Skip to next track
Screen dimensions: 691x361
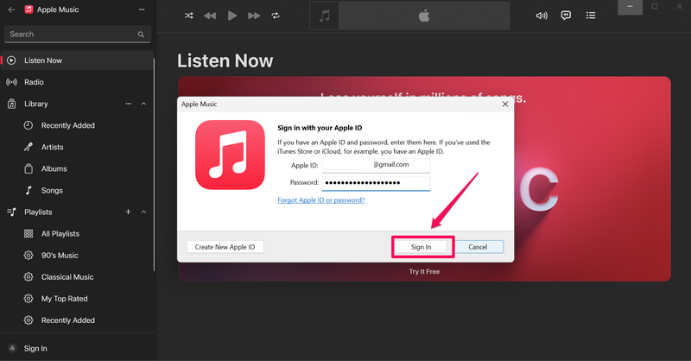pyautogui.click(x=254, y=16)
